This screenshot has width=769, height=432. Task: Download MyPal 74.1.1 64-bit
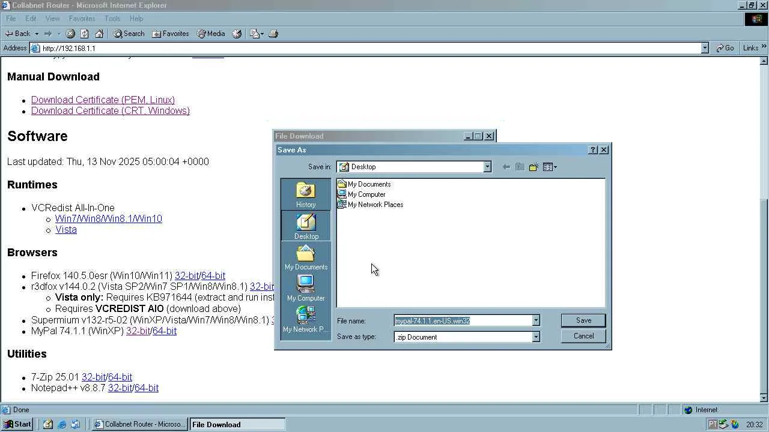coord(165,331)
